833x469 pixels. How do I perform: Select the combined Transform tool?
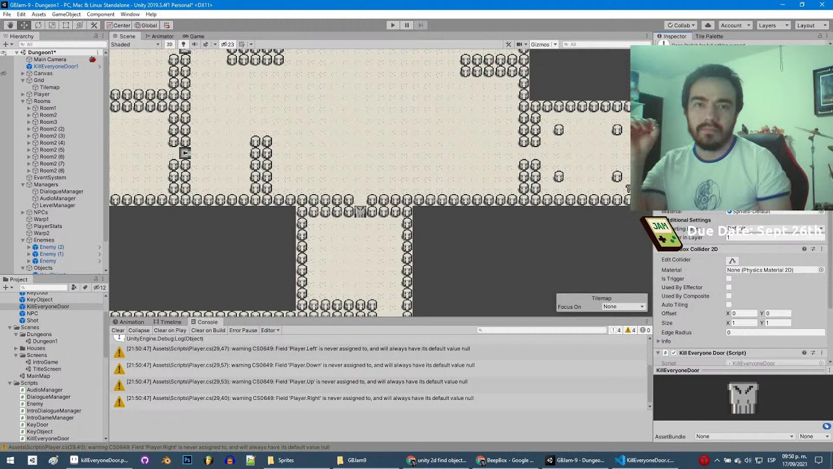click(80, 25)
